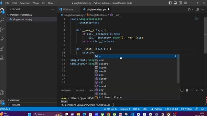This screenshot has width=207, height=116.
Task: Split the editor to the right
Action: pyautogui.click(x=197, y=9)
